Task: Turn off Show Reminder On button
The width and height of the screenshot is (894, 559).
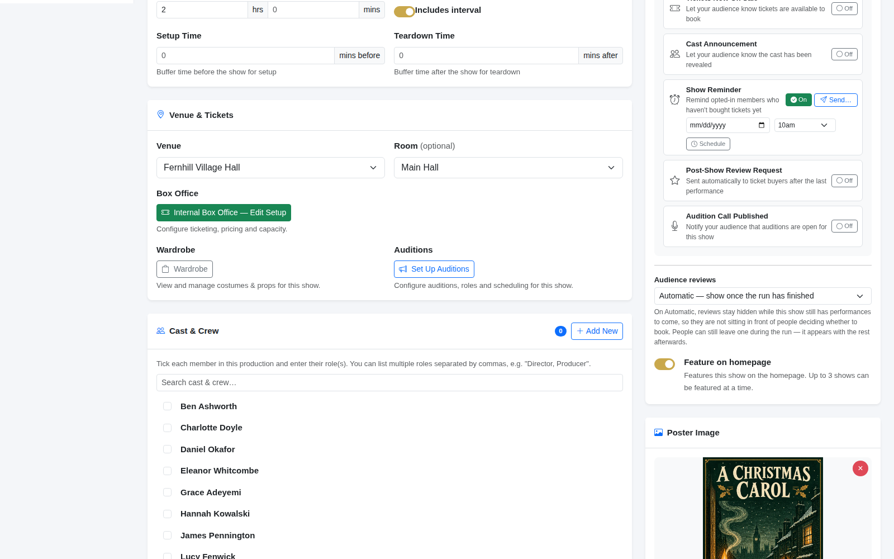Action: pos(798,100)
